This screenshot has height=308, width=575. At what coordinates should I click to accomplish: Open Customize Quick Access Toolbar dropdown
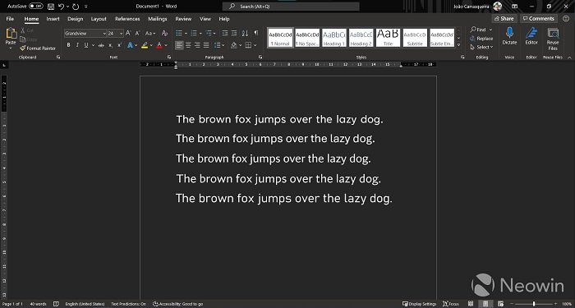point(86,7)
